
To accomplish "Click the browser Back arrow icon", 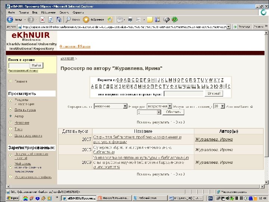I will tap(10, 19).
